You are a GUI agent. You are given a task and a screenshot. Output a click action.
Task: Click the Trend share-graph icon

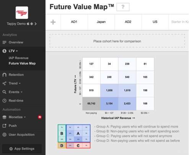[x=5, y=83]
